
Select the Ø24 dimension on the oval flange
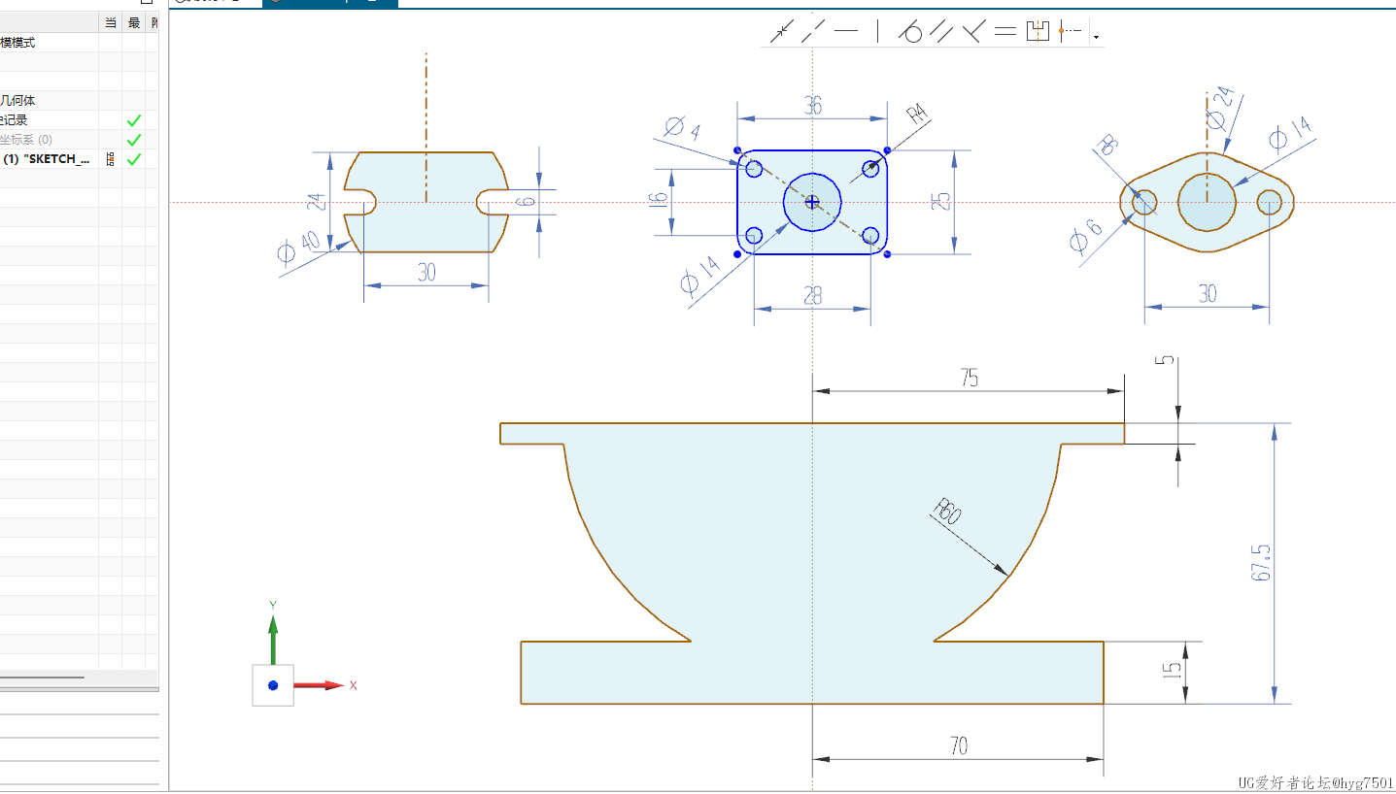pyautogui.click(x=1220, y=109)
